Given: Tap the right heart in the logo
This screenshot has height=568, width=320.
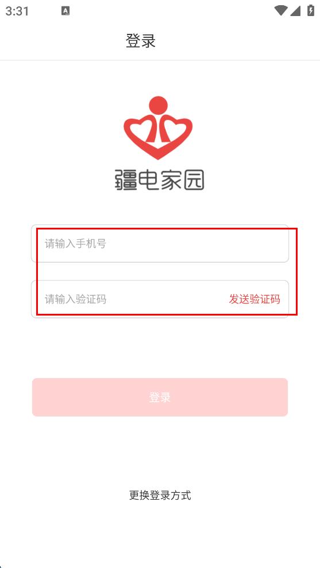Looking at the screenshot, I should [176, 133].
